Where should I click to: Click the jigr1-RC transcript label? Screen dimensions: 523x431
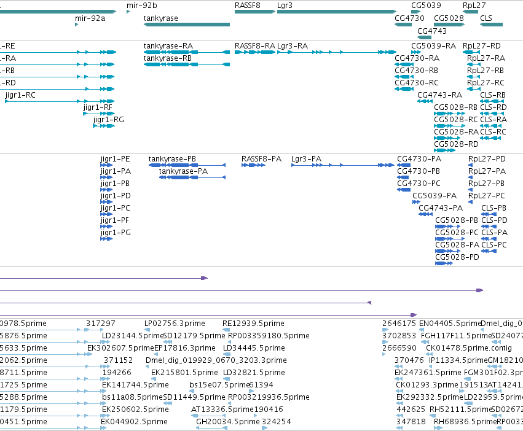click(x=20, y=95)
